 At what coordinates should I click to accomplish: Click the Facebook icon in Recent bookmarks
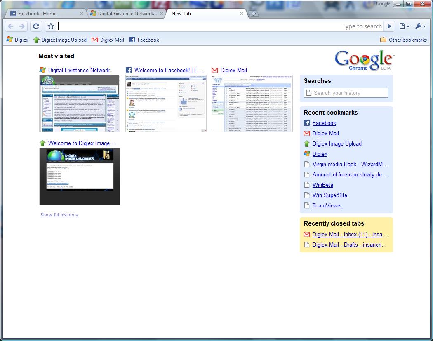click(x=306, y=123)
